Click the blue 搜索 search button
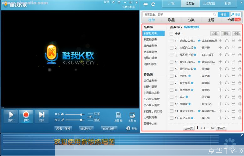Image resolution: width=244 pixels, height=156 pixels. (x=223, y=15)
